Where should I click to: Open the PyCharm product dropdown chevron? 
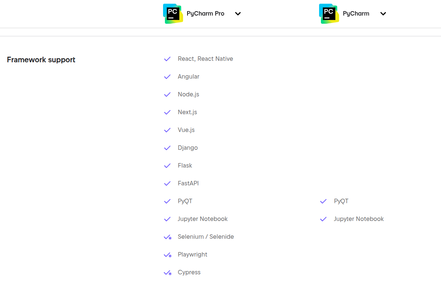(x=383, y=14)
